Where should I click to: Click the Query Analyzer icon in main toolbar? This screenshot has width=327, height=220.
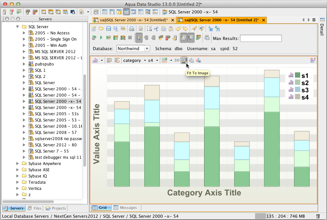tap(43, 12)
